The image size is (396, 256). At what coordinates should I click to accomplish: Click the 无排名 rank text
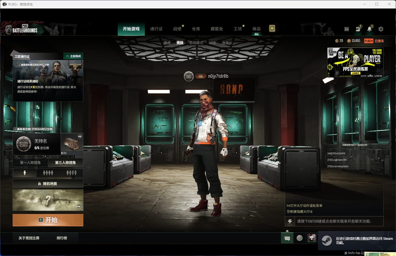pyautogui.click(x=41, y=141)
